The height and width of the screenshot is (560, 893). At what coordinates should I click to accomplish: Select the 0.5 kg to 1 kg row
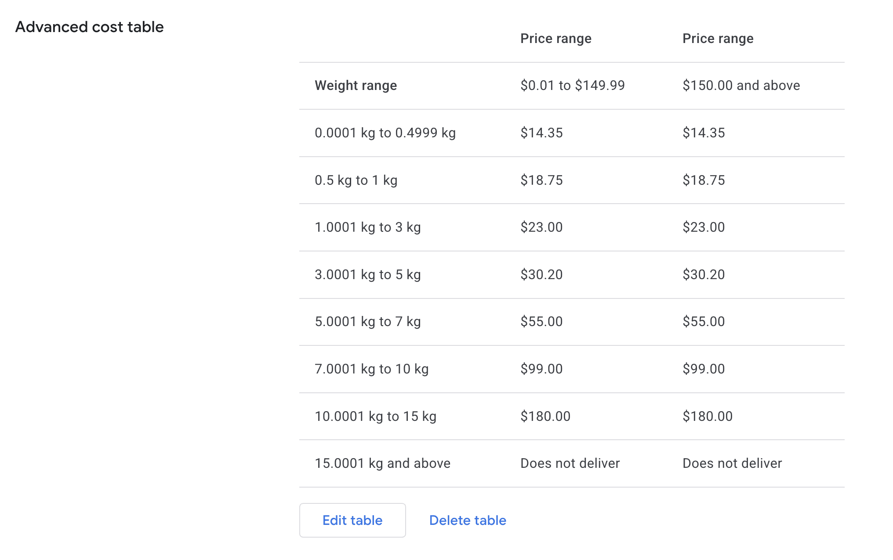(356, 180)
